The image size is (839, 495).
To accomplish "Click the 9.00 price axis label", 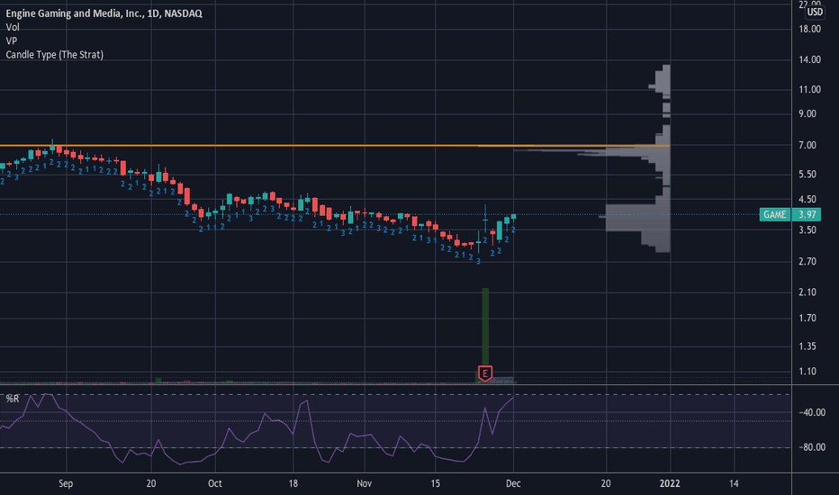I will 807,113.
